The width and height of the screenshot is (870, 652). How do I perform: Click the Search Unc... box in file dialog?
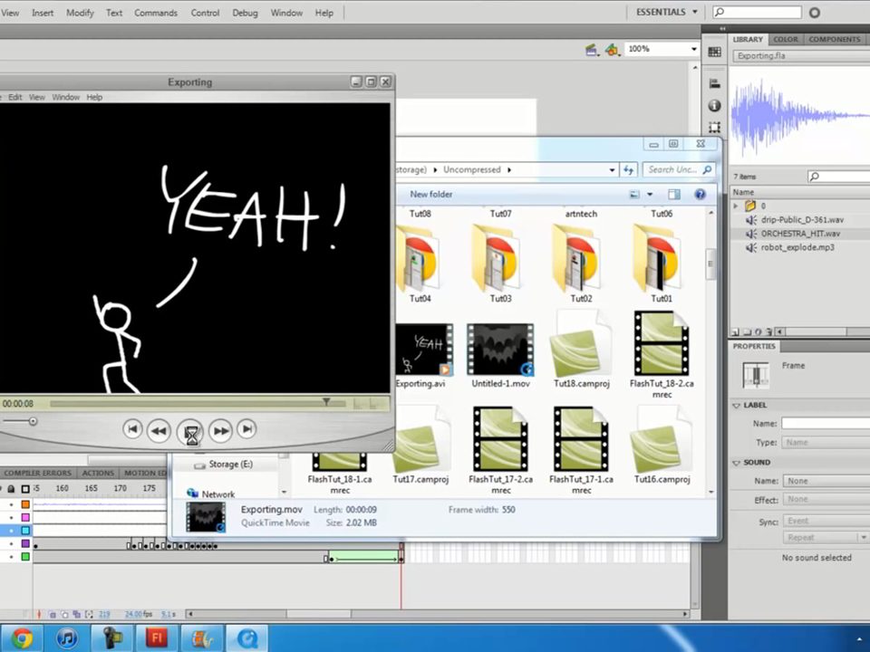679,169
